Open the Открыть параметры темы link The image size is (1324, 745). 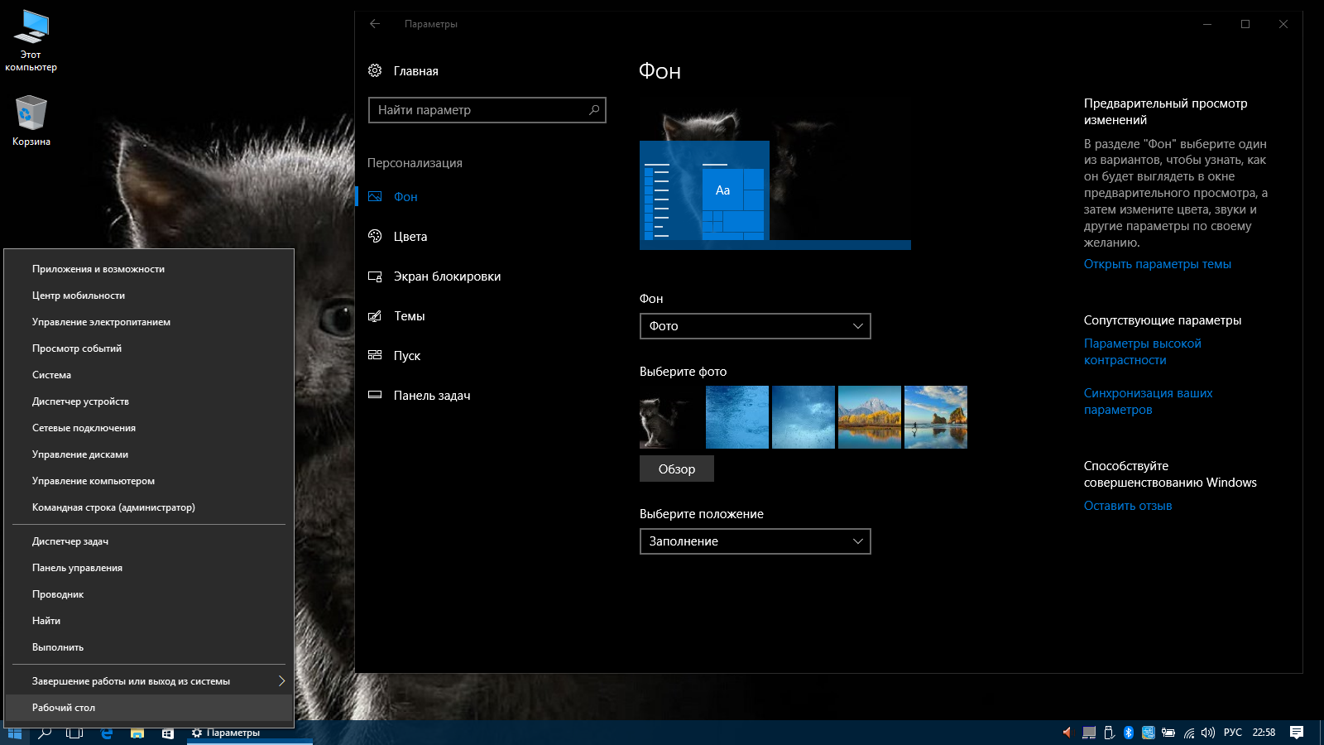click(1157, 264)
